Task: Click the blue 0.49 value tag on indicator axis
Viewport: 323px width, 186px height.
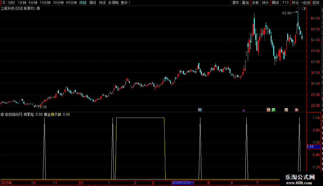Action: [x=314, y=147]
